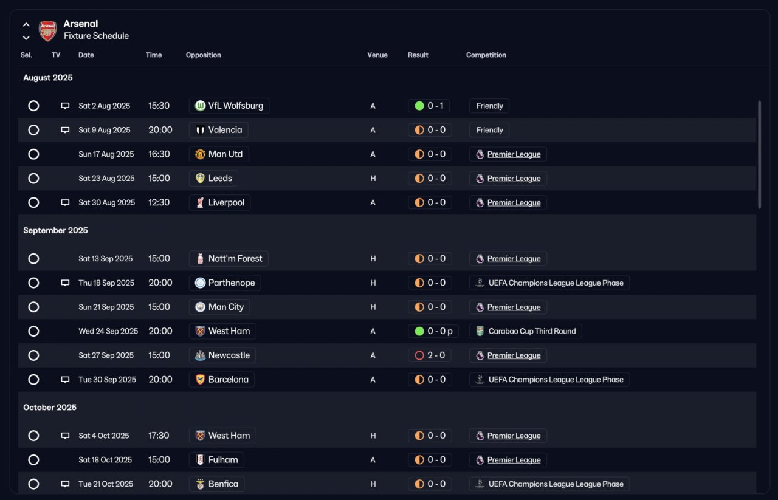Select the Fulham fixture radio button

coord(33,460)
